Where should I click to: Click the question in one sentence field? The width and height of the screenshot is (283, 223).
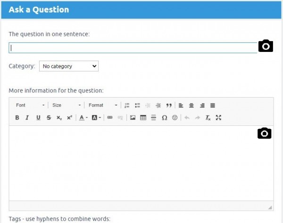coord(133,48)
